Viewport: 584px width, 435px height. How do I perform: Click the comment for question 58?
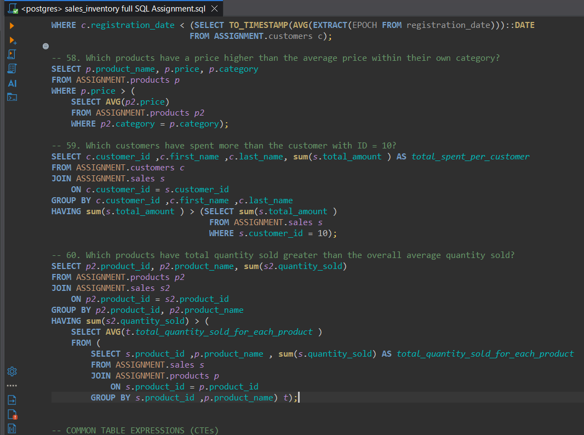point(276,58)
